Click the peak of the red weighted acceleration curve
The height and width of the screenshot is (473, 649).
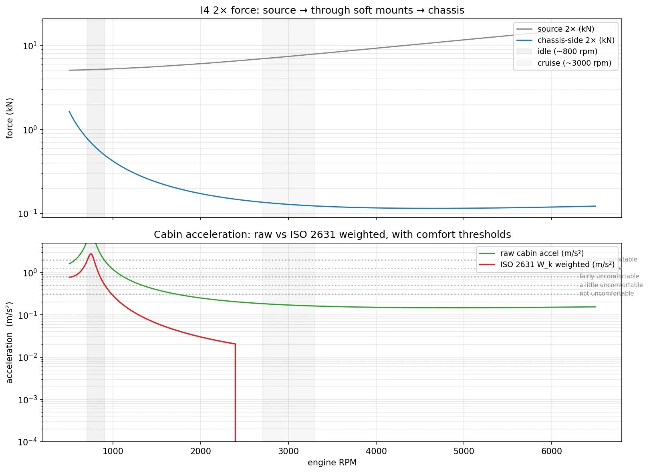tap(91, 254)
